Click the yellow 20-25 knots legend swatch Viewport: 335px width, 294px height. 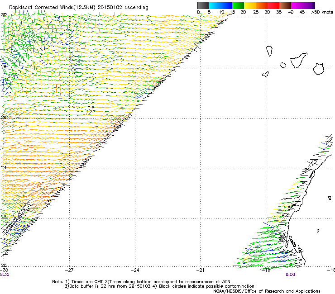click(x=250, y=5)
